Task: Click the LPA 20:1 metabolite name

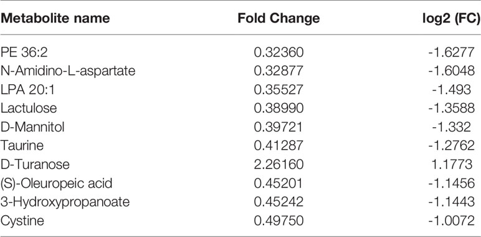Action: pyautogui.click(x=29, y=90)
